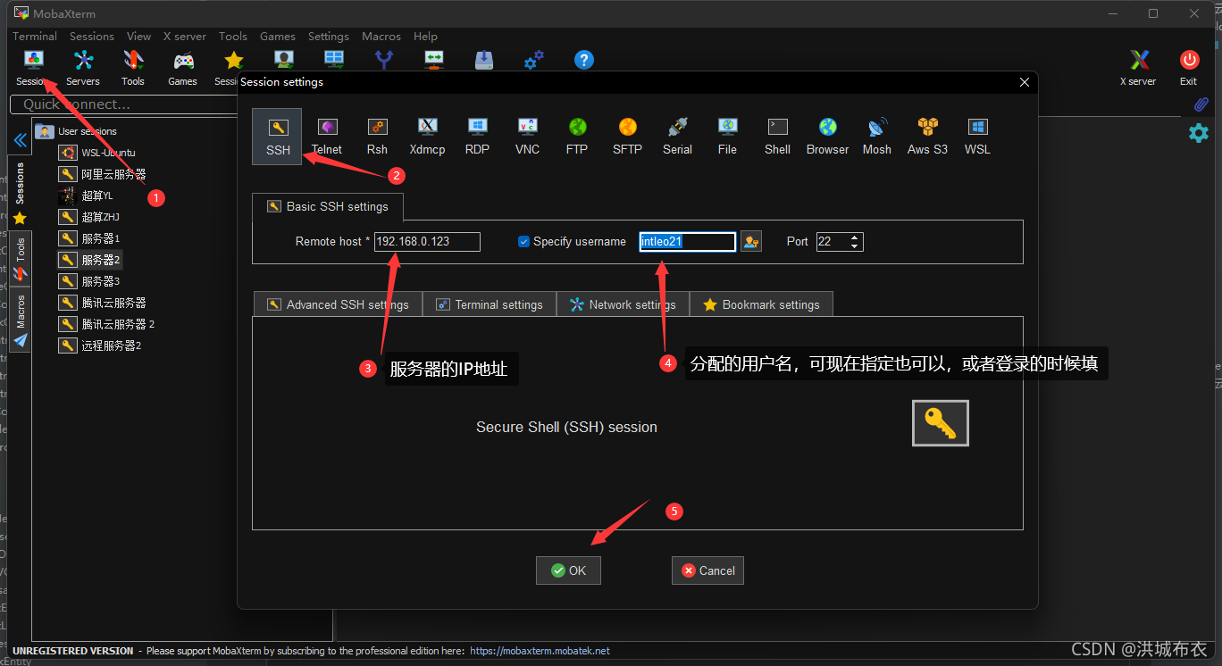Select Xdmcp session type
Image resolution: width=1222 pixels, height=666 pixels.
(x=427, y=137)
